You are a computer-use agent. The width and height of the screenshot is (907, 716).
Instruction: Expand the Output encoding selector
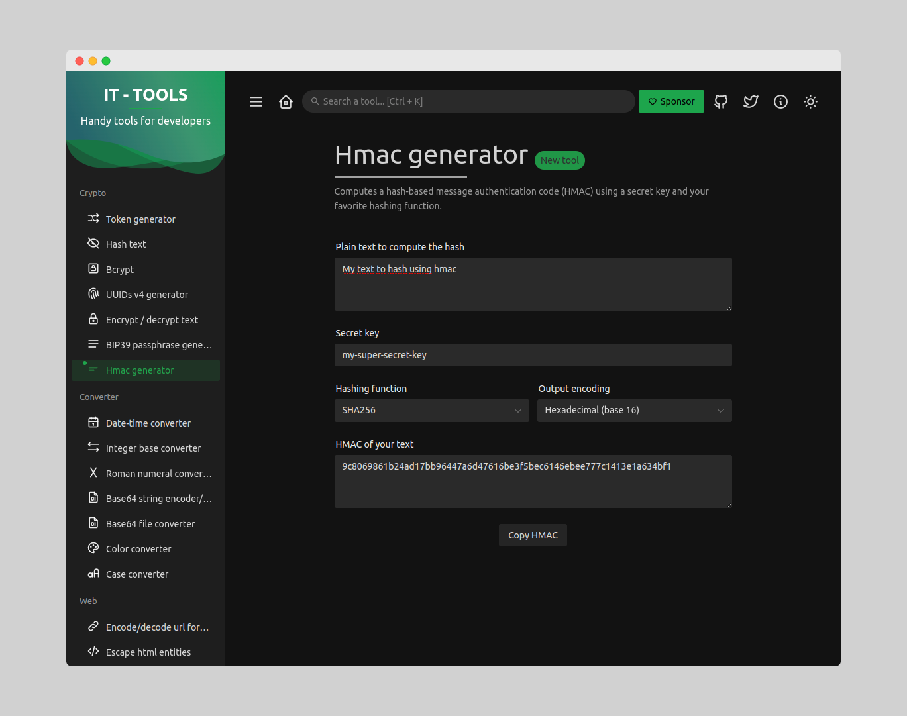coord(633,410)
